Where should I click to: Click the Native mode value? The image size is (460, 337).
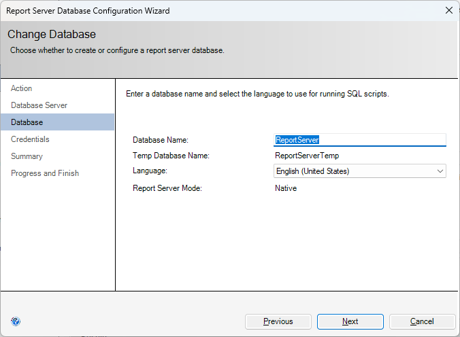[x=286, y=188]
